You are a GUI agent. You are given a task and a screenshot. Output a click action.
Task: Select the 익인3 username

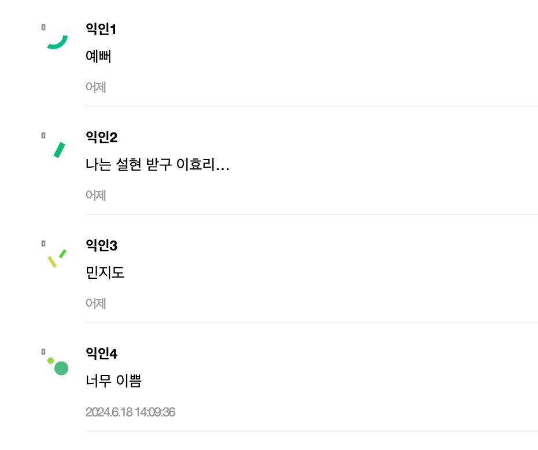pos(101,245)
